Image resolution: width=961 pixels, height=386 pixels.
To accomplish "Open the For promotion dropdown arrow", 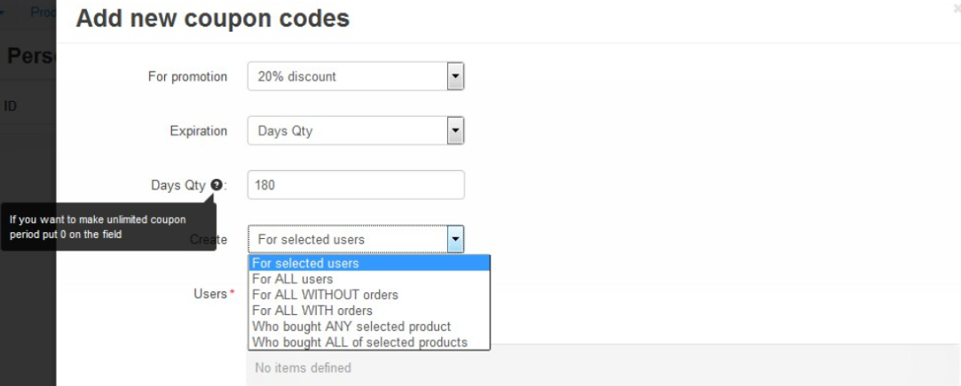I will point(454,76).
